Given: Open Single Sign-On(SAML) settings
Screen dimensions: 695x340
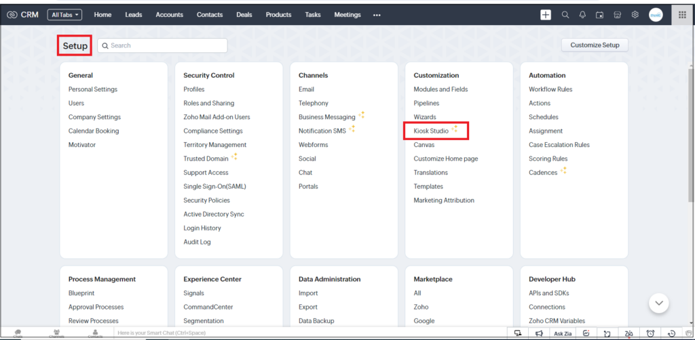Looking at the screenshot, I should click(214, 186).
